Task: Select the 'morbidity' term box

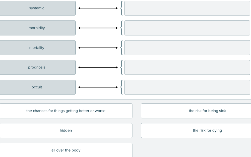Action: tap(37, 28)
